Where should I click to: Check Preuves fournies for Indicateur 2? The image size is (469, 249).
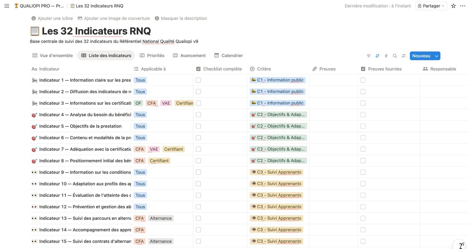[x=363, y=92]
